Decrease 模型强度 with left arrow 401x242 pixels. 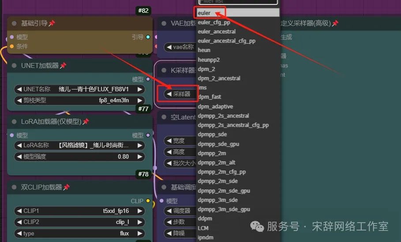[19, 156]
